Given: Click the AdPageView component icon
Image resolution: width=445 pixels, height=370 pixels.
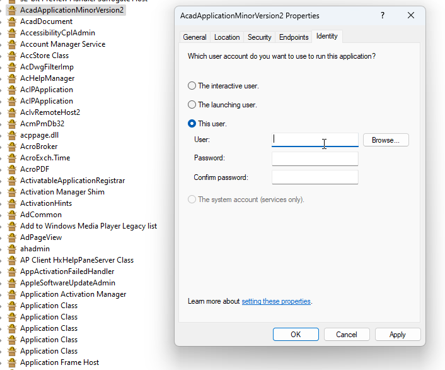Looking at the screenshot, I should (11, 237).
